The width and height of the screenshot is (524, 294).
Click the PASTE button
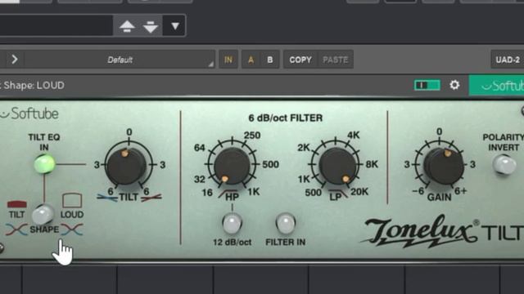click(336, 60)
